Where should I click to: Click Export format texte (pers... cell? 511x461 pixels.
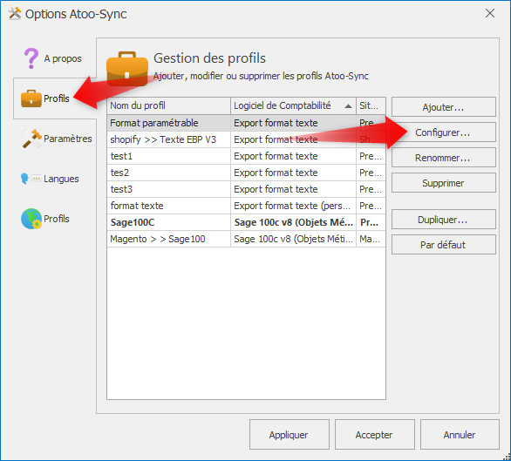293,206
